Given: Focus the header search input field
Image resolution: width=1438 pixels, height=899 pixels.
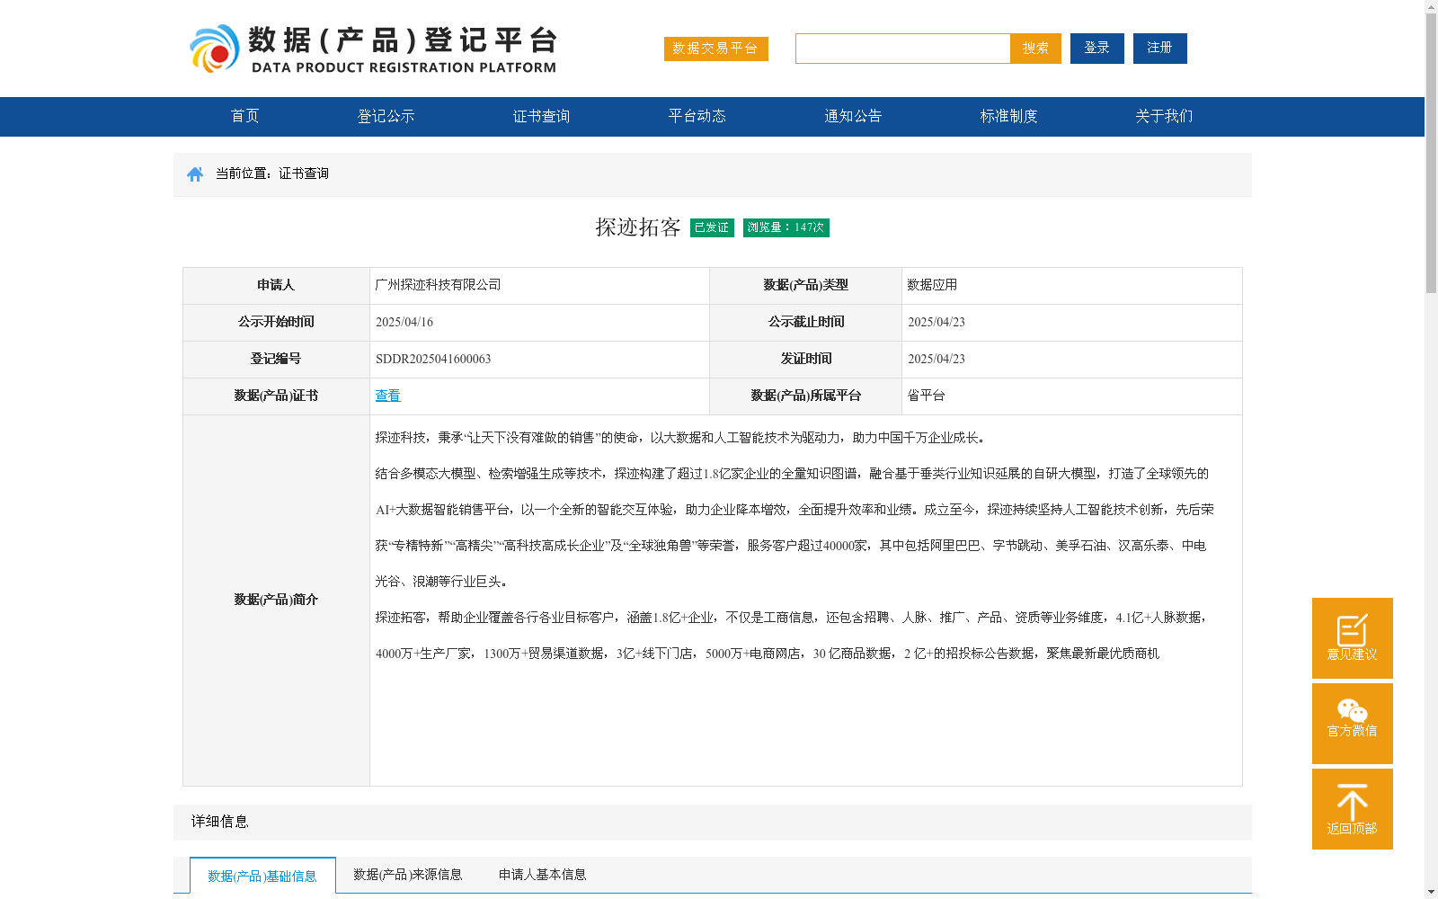Looking at the screenshot, I should [902, 49].
